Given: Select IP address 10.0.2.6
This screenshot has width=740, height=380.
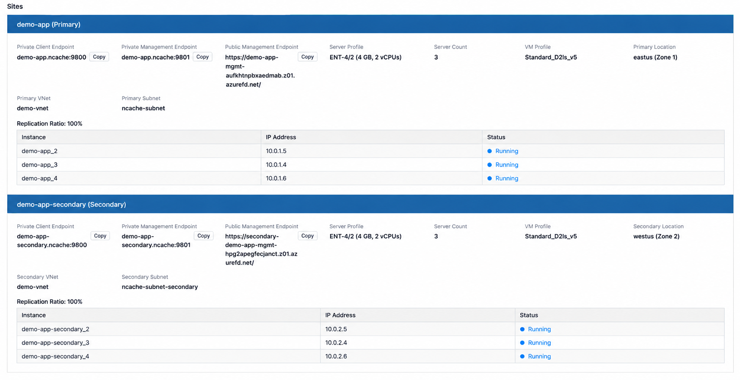Looking at the screenshot, I should (336, 356).
